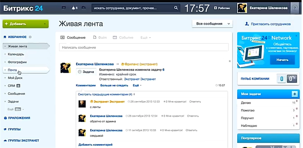Reply to the с ленты comment
The height and width of the screenshot is (148, 303).
click(x=195, y=101)
